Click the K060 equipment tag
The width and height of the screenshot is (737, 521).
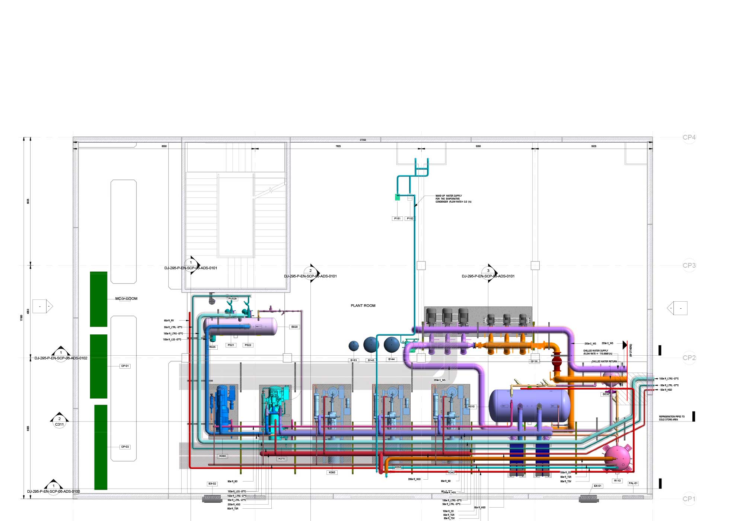pyautogui.click(x=332, y=472)
